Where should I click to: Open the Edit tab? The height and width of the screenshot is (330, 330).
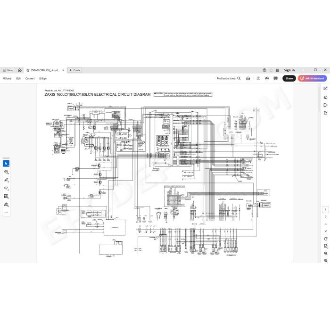point(18,79)
